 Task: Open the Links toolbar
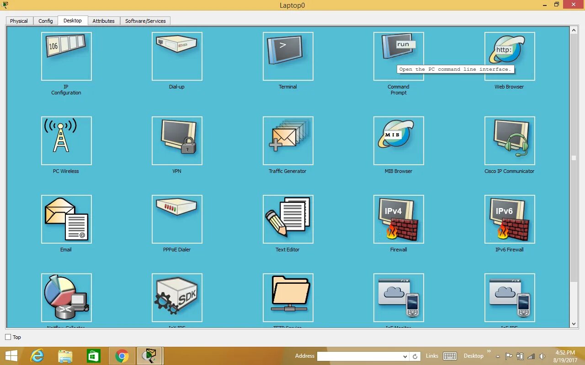(x=432, y=356)
